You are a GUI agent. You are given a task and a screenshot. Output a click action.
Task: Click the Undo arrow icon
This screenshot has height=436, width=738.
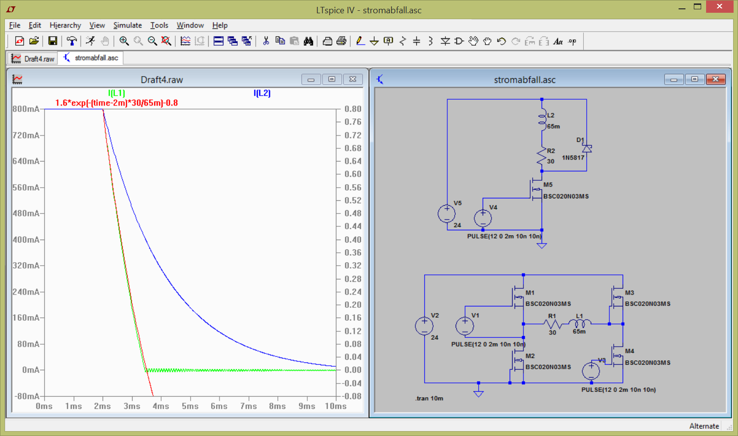point(501,41)
